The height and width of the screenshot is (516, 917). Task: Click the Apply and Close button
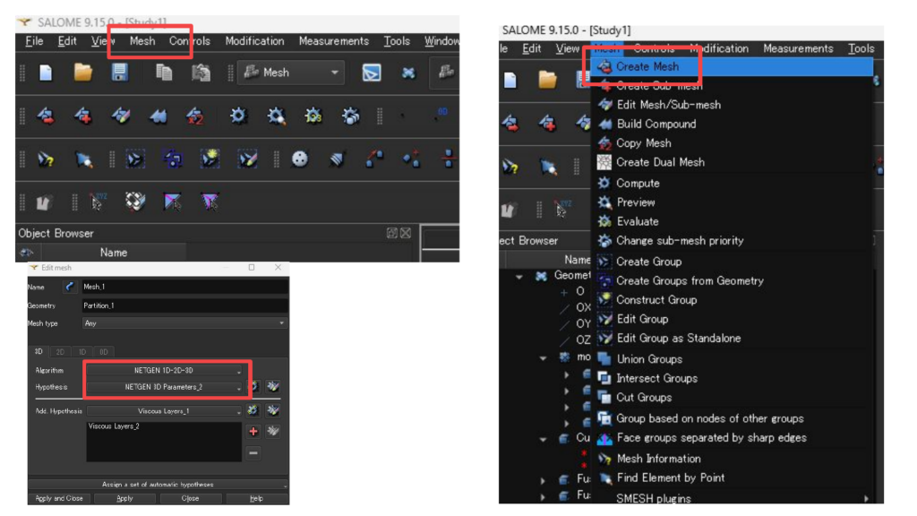tap(59, 498)
